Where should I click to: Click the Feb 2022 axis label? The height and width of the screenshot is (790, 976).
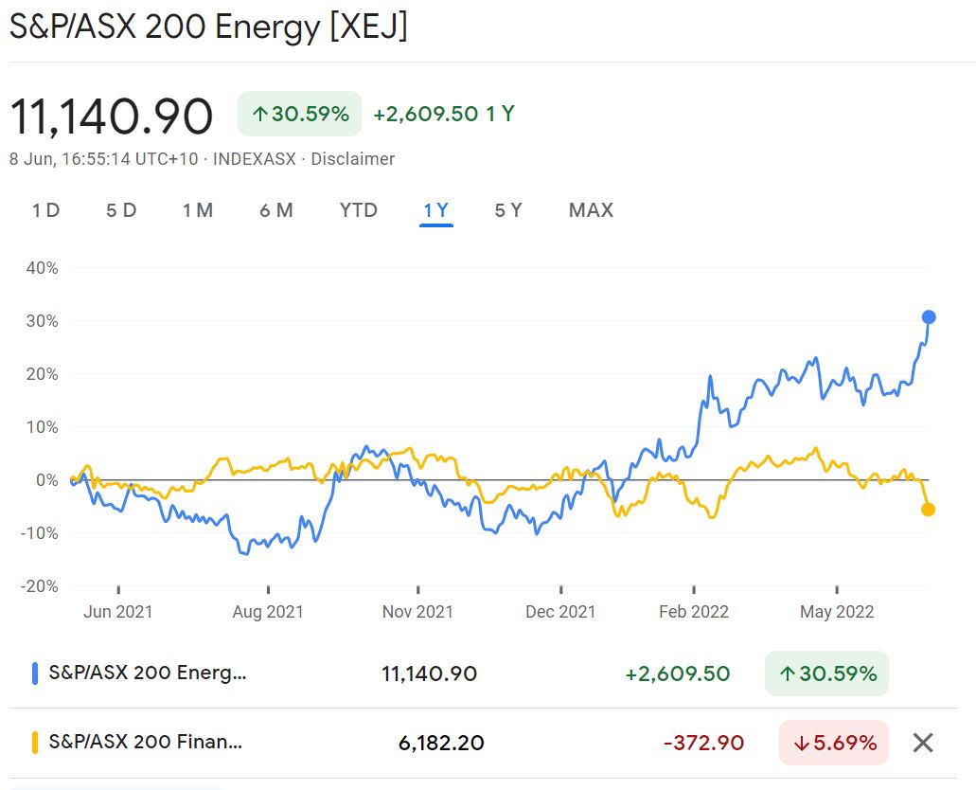click(694, 612)
